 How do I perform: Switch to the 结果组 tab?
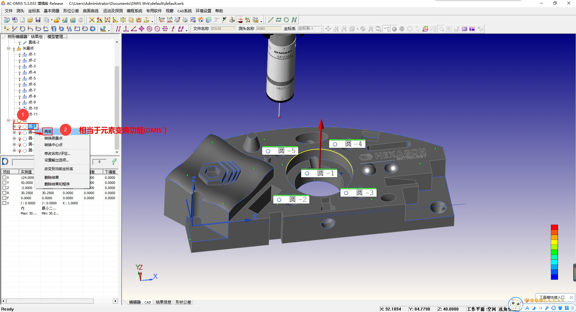37,37
